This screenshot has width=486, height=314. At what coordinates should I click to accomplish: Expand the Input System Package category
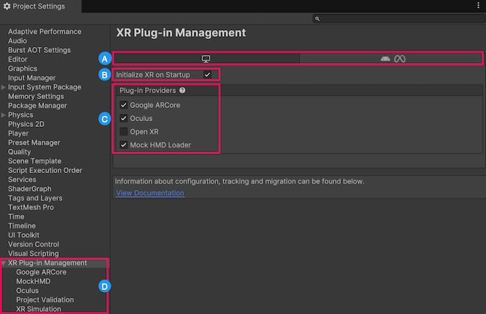4,87
